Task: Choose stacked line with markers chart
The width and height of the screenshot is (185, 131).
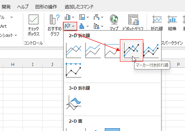Action: coord(151,50)
